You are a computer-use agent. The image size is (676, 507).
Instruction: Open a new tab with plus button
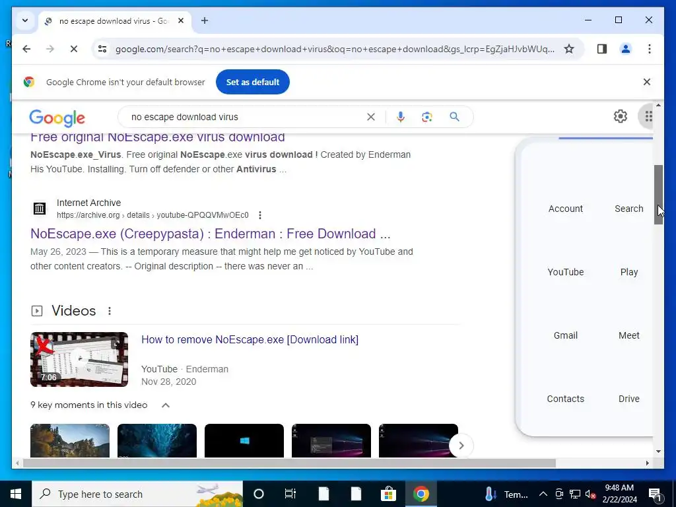pos(205,20)
